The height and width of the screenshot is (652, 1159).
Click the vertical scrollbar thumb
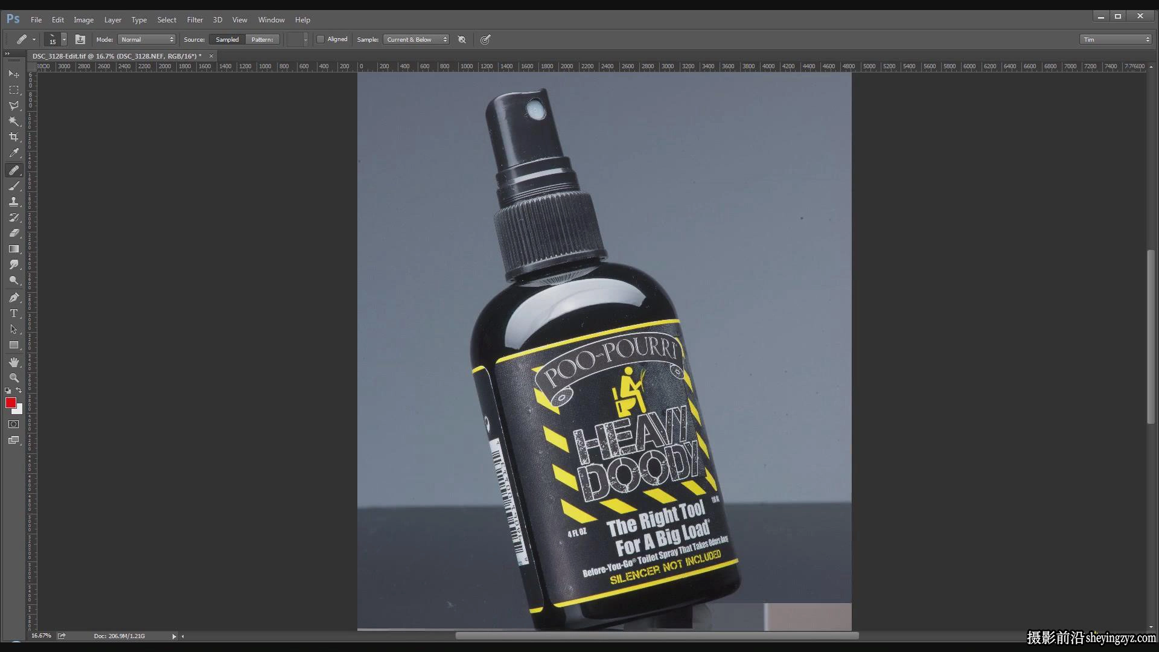pos(1151,337)
